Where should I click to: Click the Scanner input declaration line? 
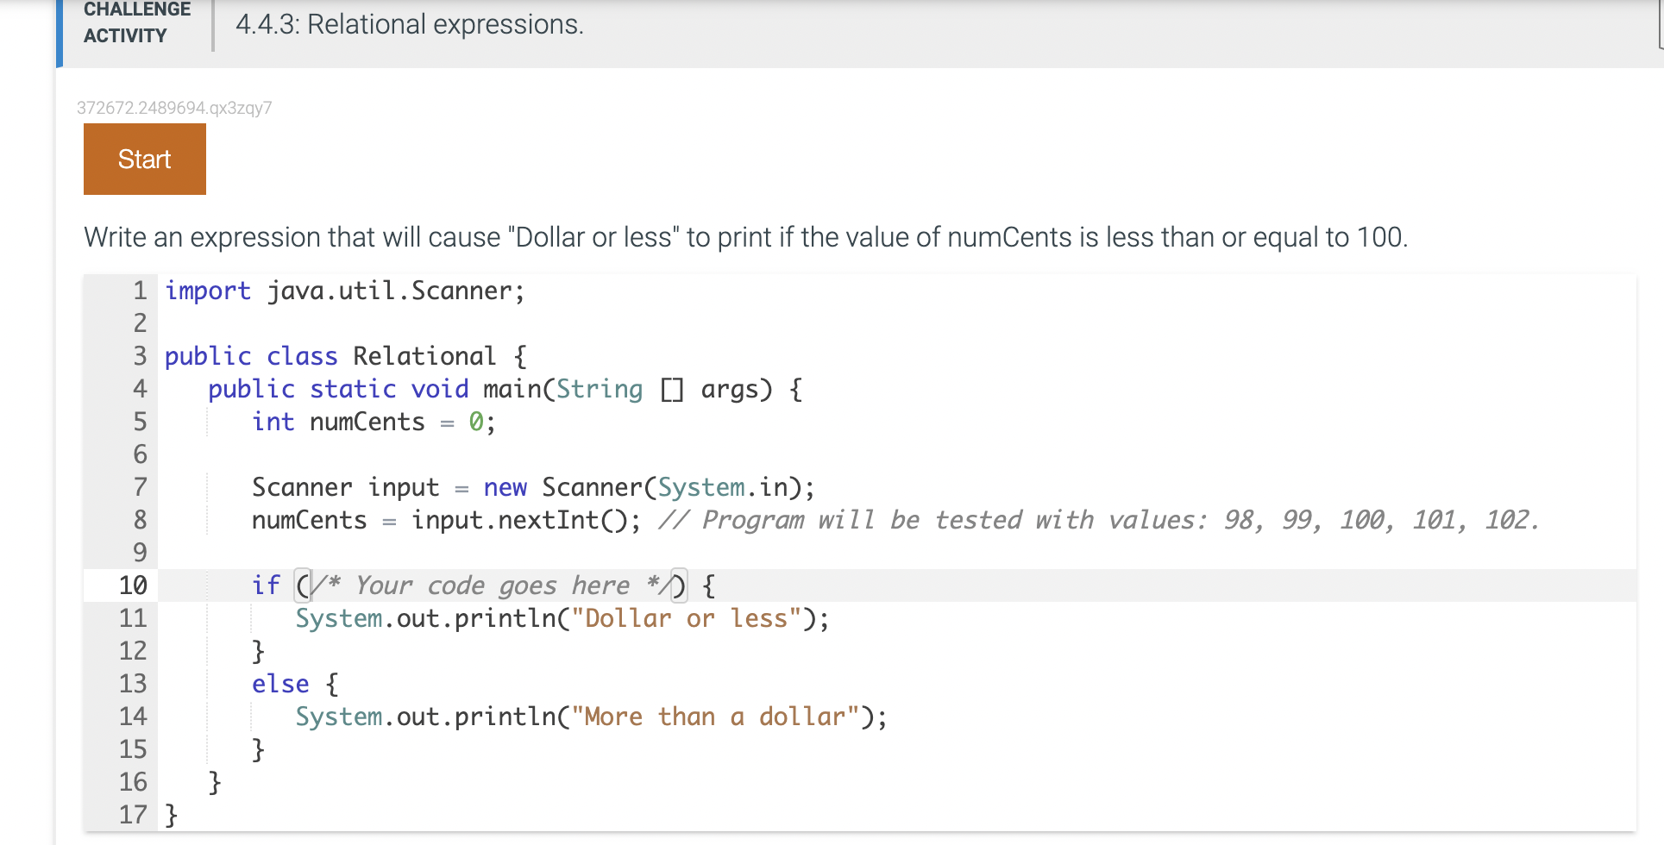pos(533,487)
